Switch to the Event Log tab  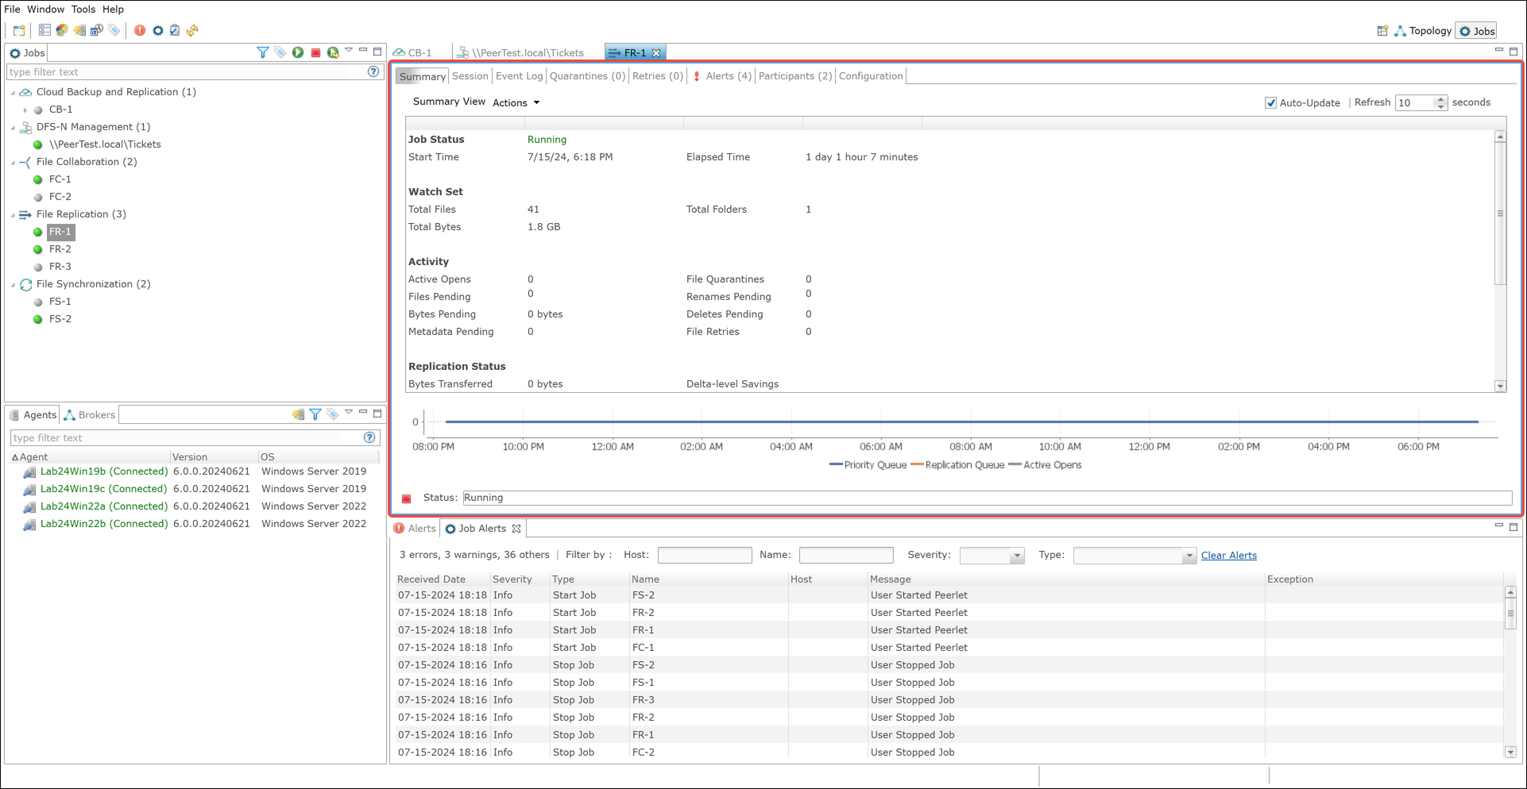click(519, 76)
